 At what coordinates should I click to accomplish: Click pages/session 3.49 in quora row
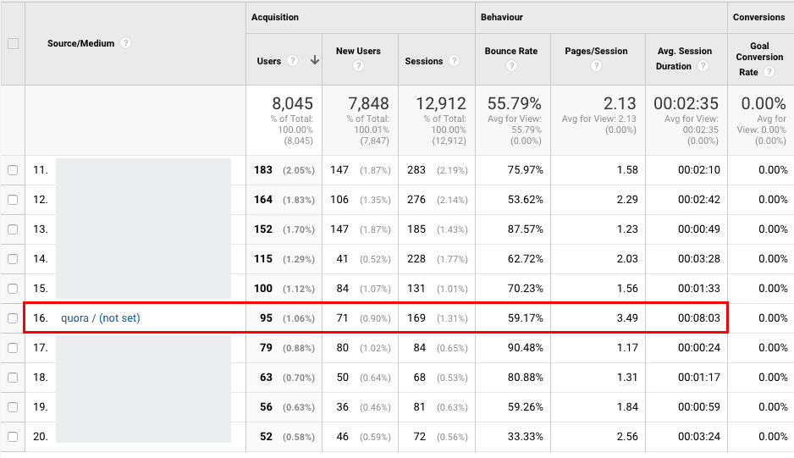pyautogui.click(x=627, y=318)
